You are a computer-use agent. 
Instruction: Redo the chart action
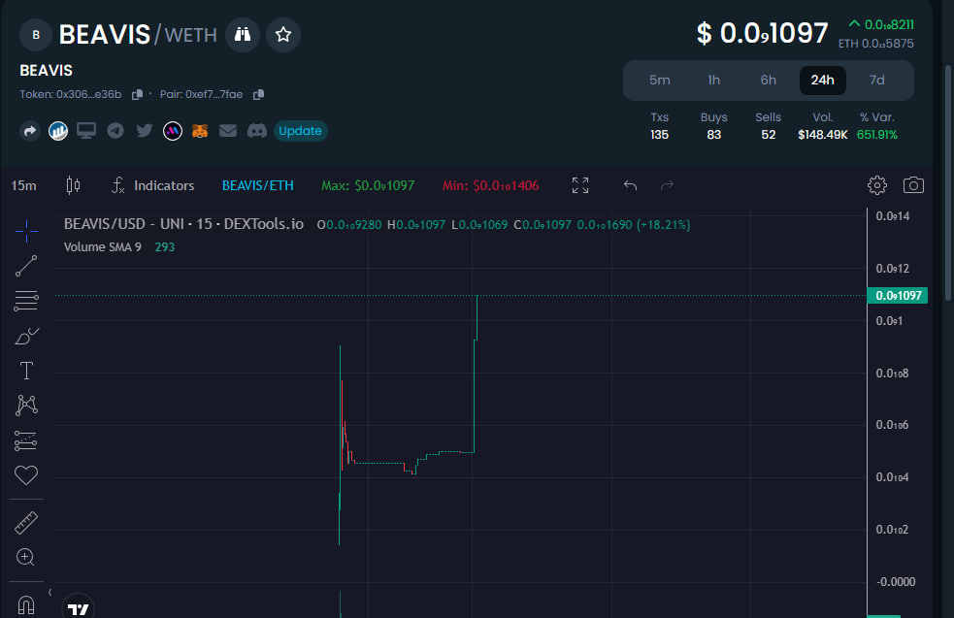pyautogui.click(x=668, y=185)
